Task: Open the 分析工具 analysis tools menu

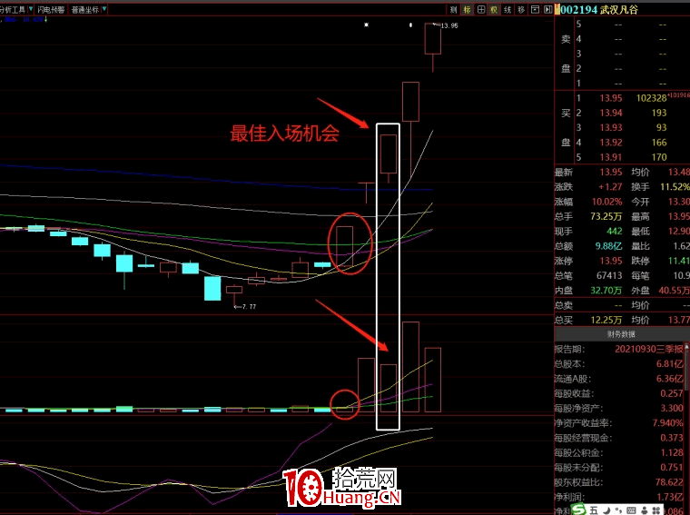Action: tap(14, 9)
